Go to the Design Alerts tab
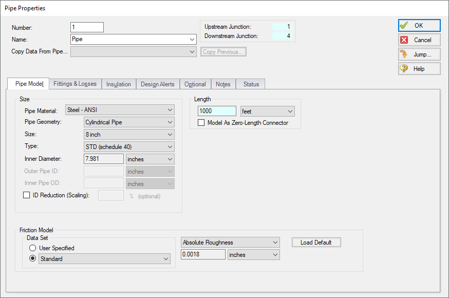This screenshot has height=298, width=449. click(158, 84)
